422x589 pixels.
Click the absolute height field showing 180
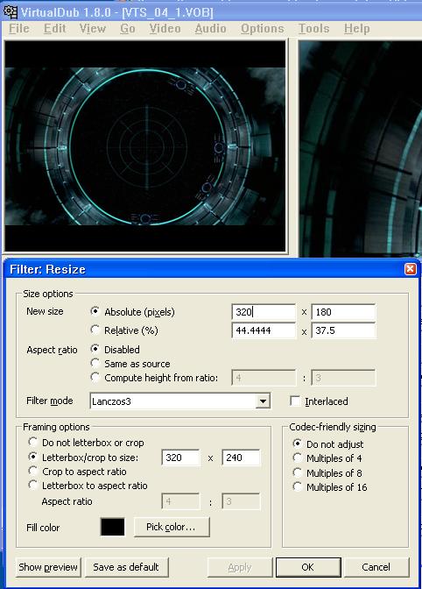pos(343,312)
